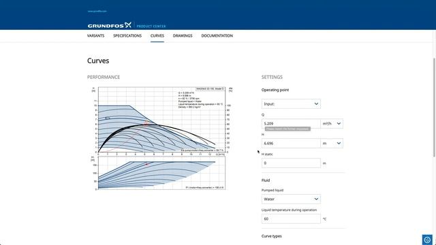
Task: Click the P1 power curve chart
Action: click(161, 173)
